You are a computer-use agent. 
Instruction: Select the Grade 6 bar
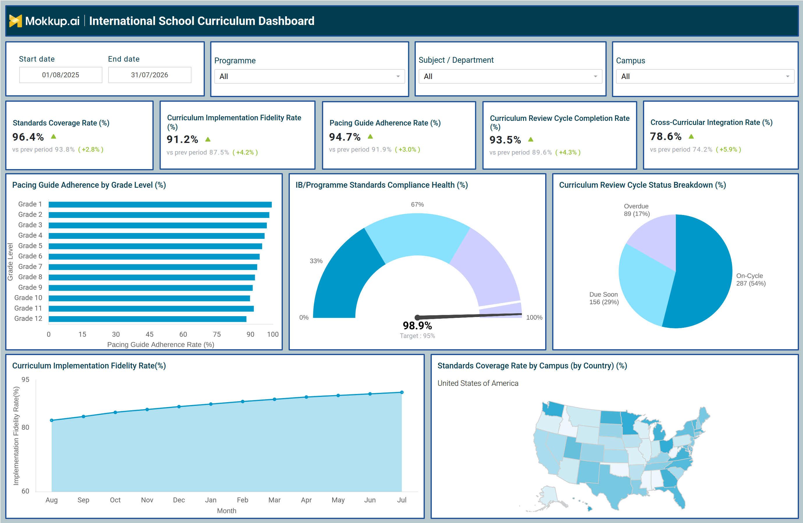pos(154,257)
